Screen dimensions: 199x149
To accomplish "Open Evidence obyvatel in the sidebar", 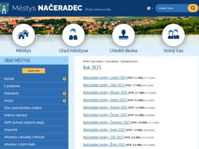I will tap(16, 115).
